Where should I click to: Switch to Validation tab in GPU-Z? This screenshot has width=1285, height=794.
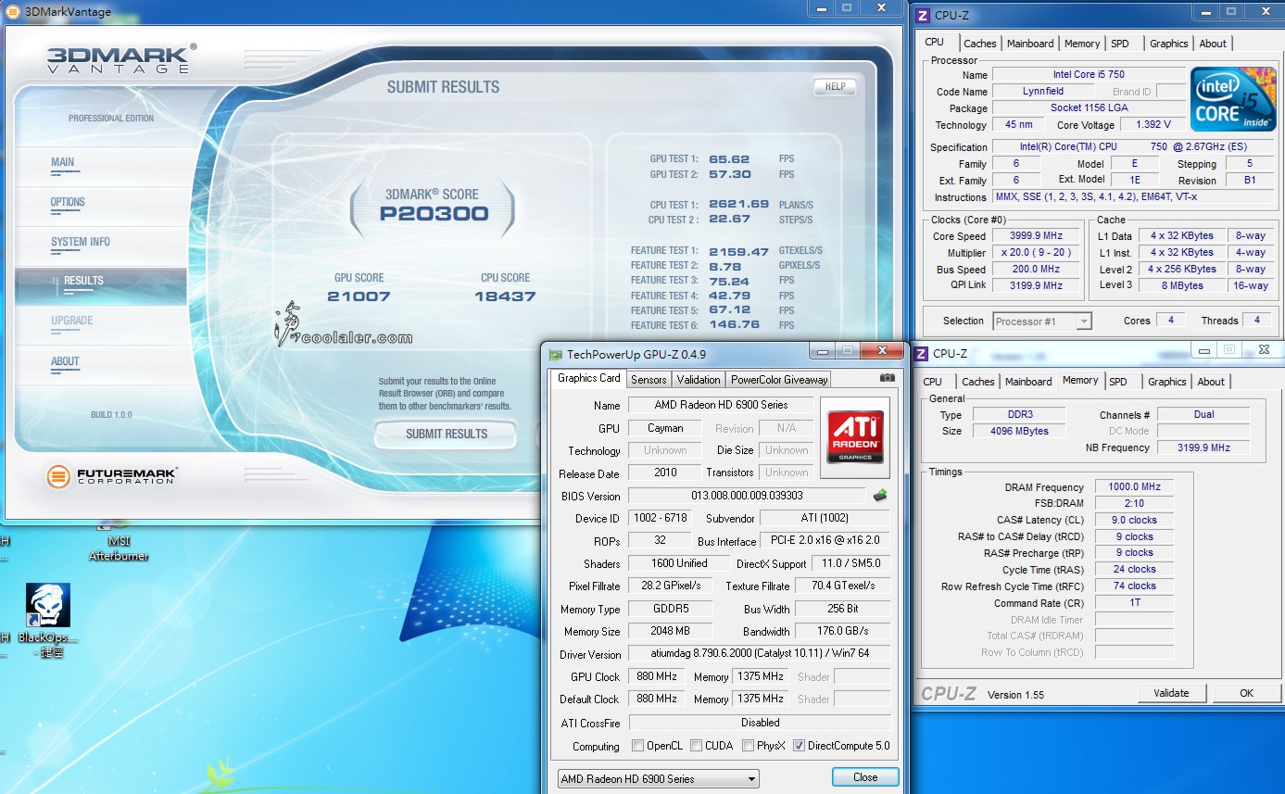click(x=699, y=379)
